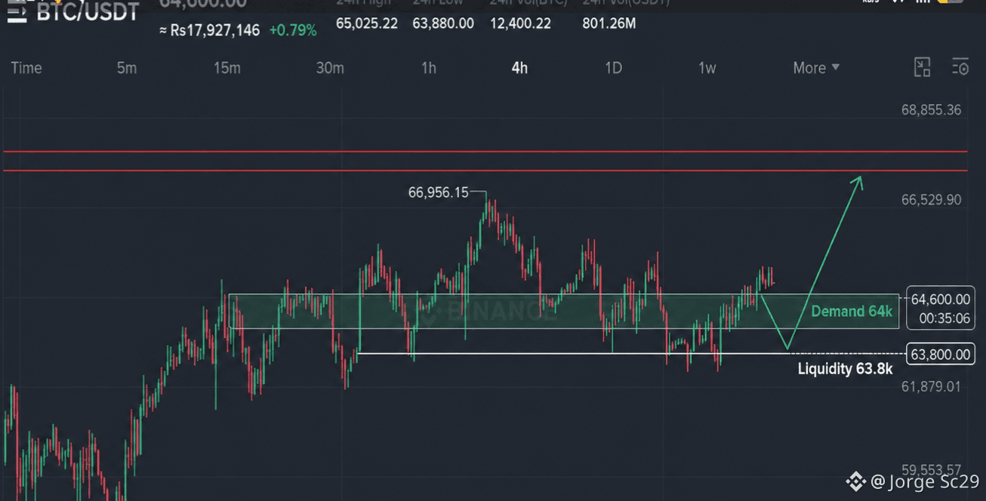Open the chart drawing tools icon
This screenshot has height=501, width=986.
[922, 67]
